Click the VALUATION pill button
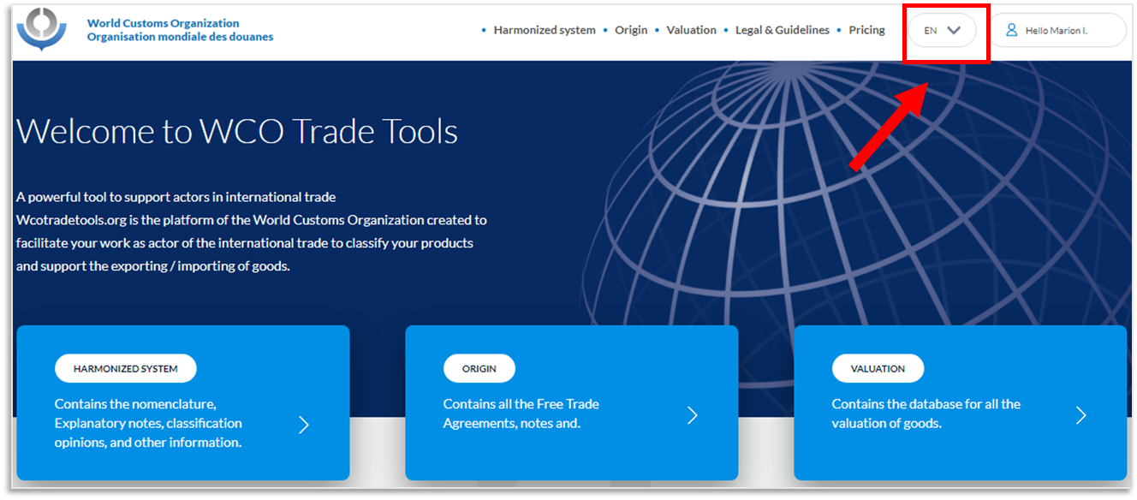 click(x=878, y=368)
